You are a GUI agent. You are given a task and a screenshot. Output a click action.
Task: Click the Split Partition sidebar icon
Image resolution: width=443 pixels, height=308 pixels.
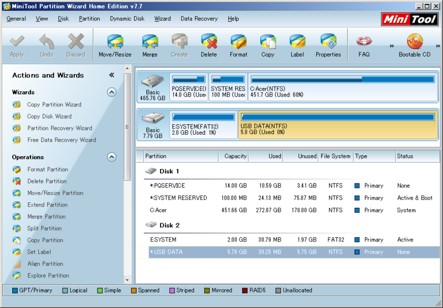[x=17, y=228]
